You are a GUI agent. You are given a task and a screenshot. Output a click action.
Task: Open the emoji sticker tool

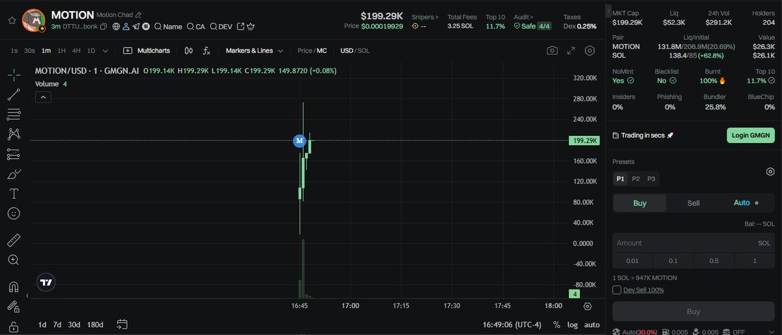pos(14,213)
